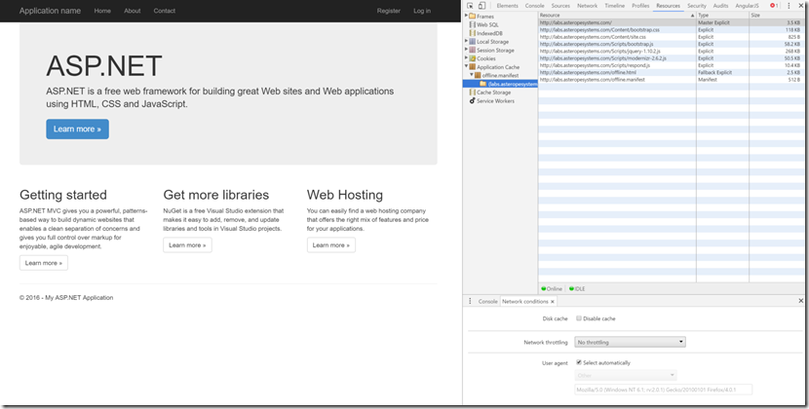The height and width of the screenshot is (409, 809).
Task: Go to the About nav link
Action: click(x=133, y=11)
